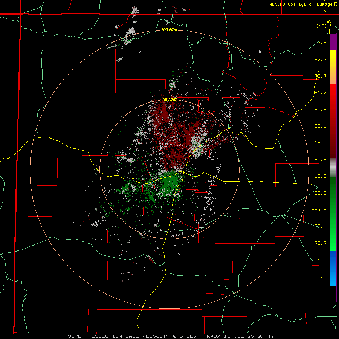Screen dimensions: 339x339
Task: Click the -63.1 velocity scale value
Action: click(x=319, y=226)
